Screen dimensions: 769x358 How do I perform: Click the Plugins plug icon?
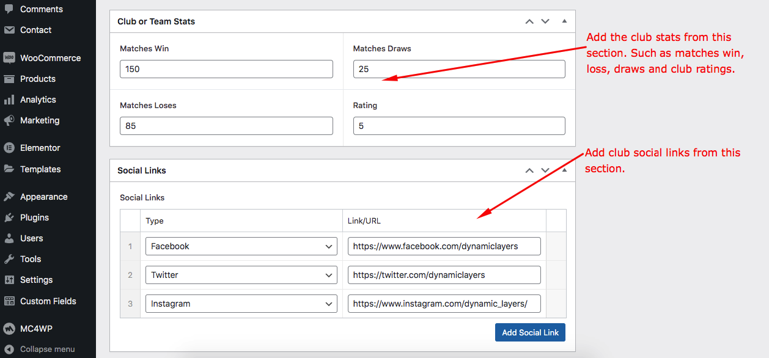point(9,217)
